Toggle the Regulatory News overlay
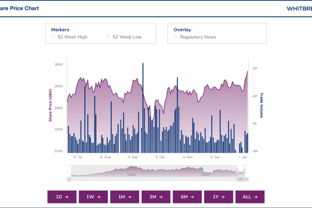The image size is (312, 208). (176, 37)
